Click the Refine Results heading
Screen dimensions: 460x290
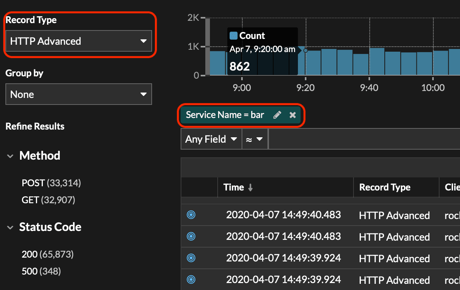[35, 126]
